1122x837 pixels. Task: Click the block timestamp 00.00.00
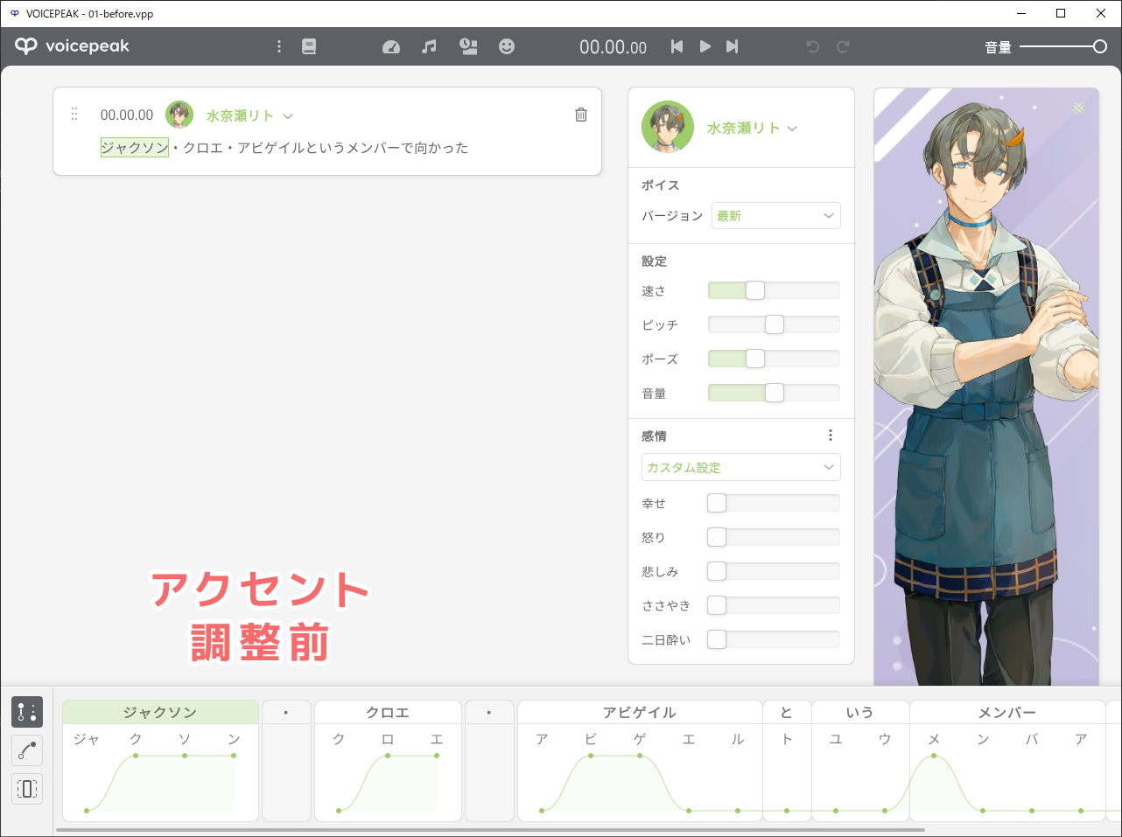127,115
